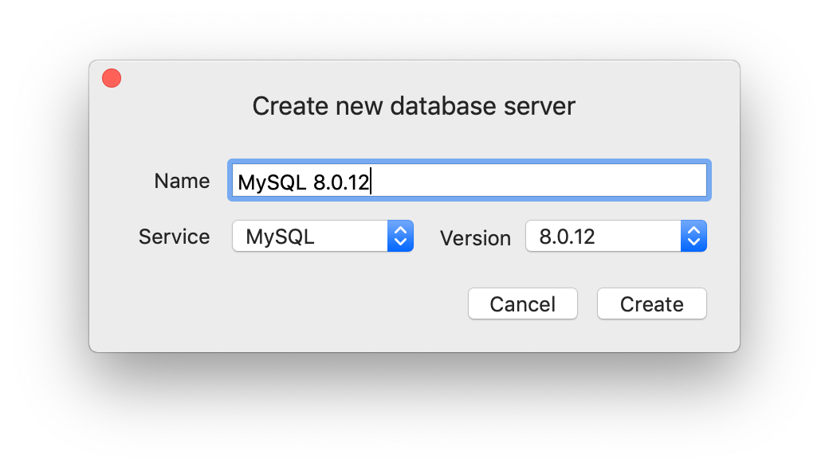Place cursor in the server name field
Viewport: 829px width, 470px height.
click(469, 180)
